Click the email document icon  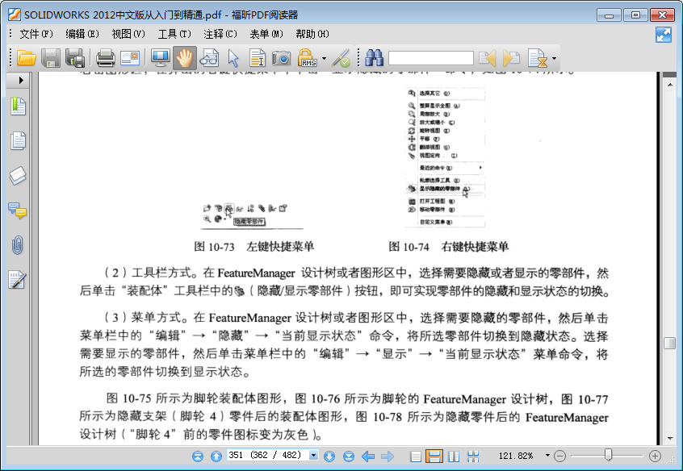129,58
